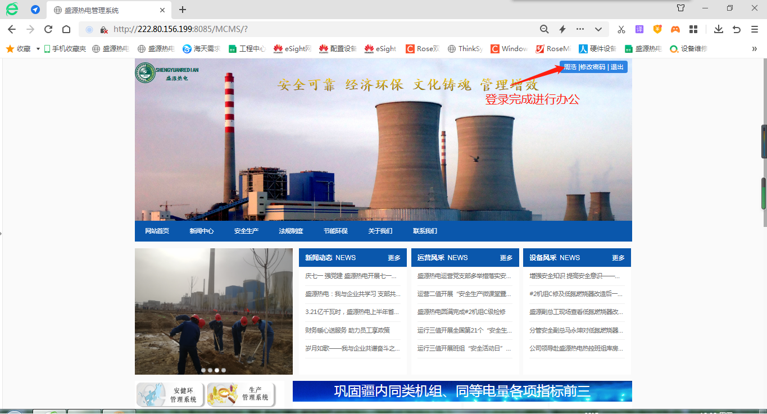Open the 设备维修 bookmark
The width and height of the screenshot is (767, 414).
coord(688,49)
